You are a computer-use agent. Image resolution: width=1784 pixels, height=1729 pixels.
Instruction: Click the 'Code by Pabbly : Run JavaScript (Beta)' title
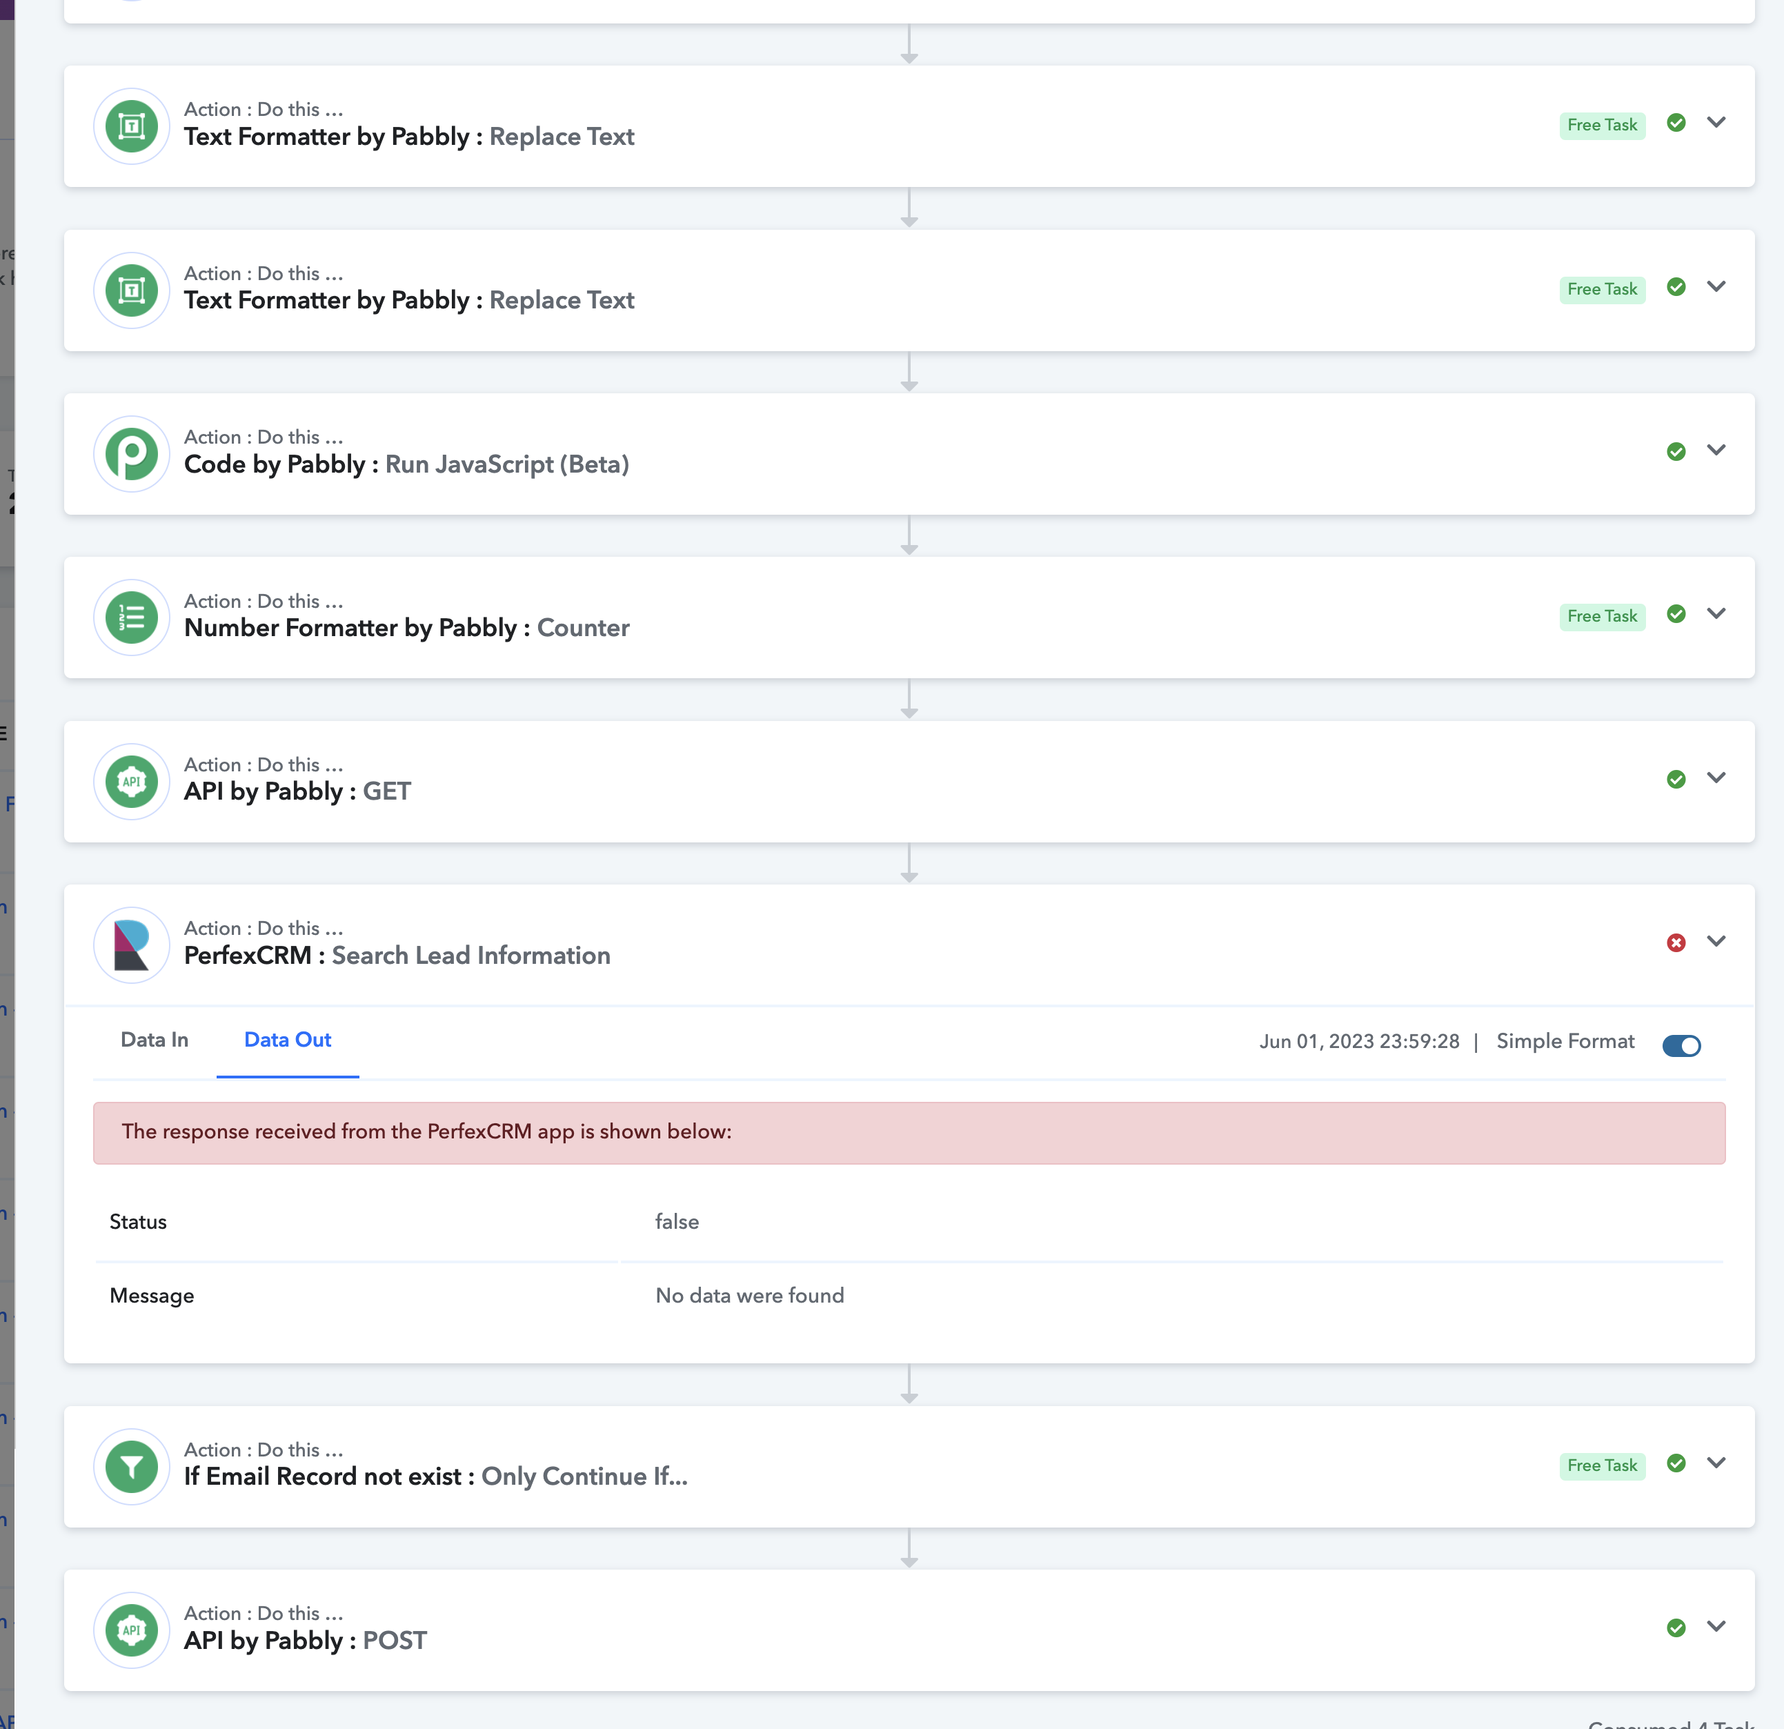click(407, 464)
